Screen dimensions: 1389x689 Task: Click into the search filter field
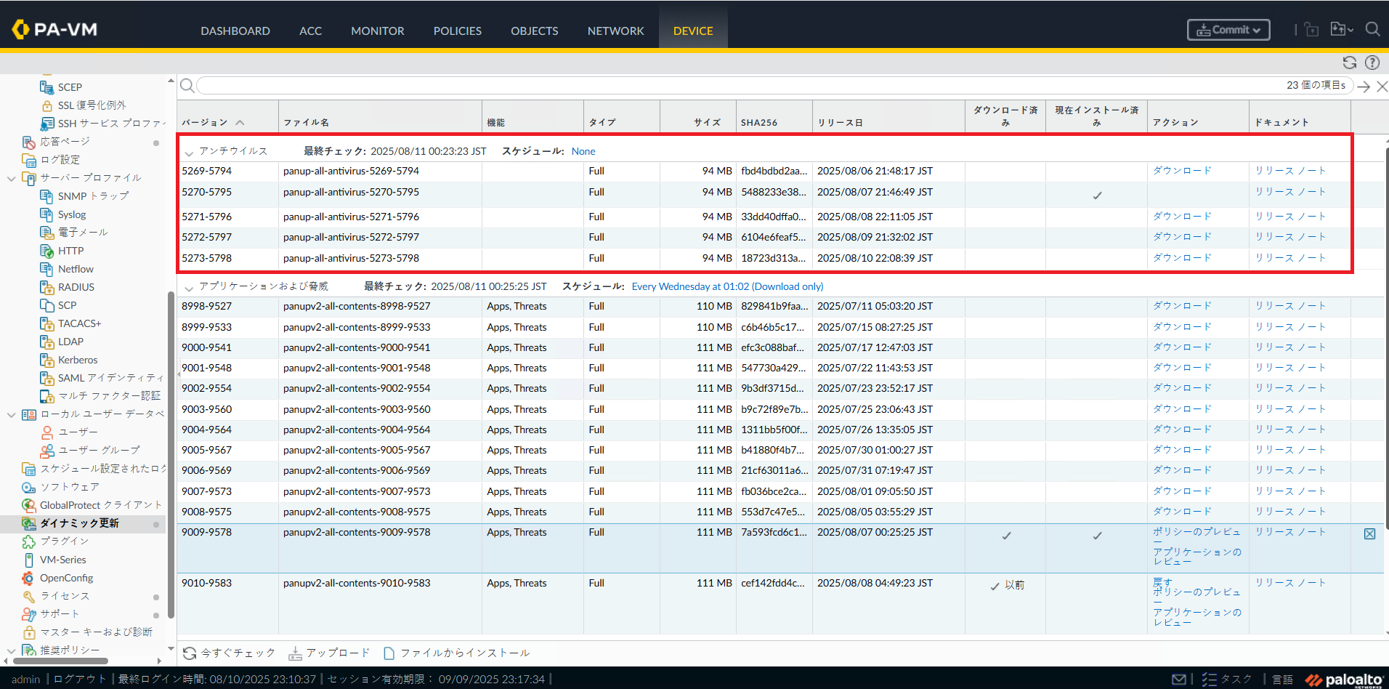pyautogui.click(x=726, y=86)
